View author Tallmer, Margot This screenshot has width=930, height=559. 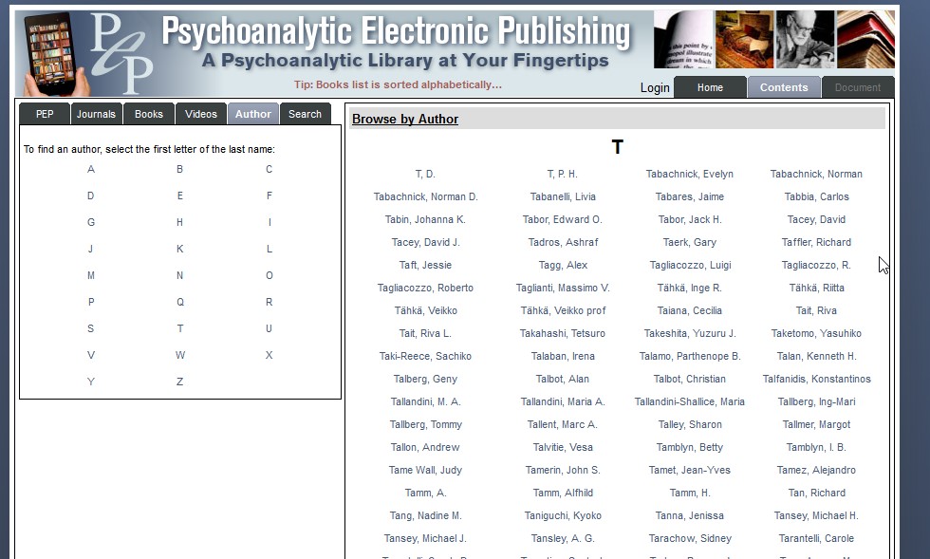pos(817,424)
